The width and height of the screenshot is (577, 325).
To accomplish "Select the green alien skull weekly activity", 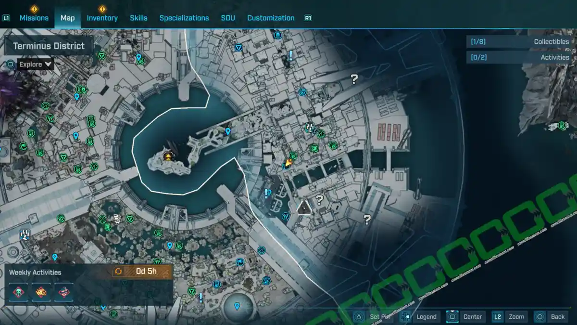I will click(x=18, y=292).
